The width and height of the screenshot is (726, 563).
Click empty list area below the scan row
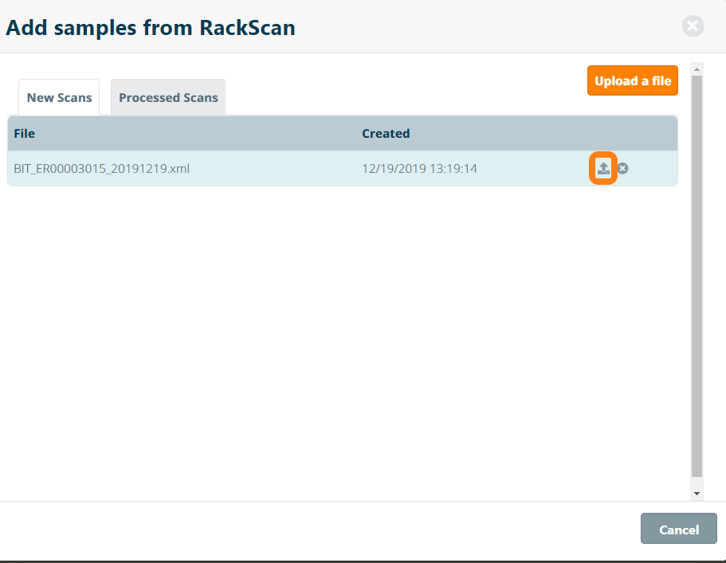pos(343,334)
